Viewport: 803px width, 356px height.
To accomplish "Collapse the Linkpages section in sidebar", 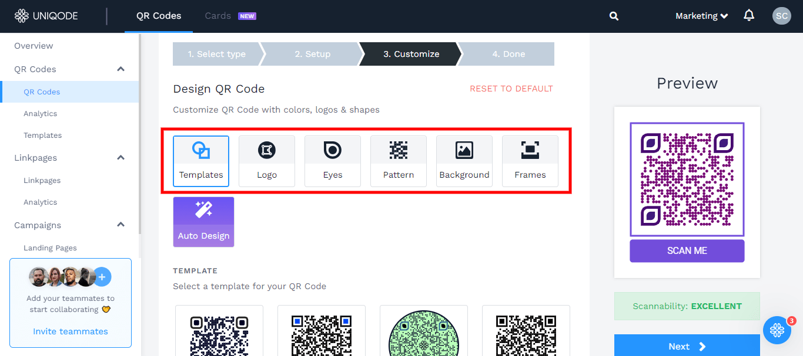I will click(121, 158).
